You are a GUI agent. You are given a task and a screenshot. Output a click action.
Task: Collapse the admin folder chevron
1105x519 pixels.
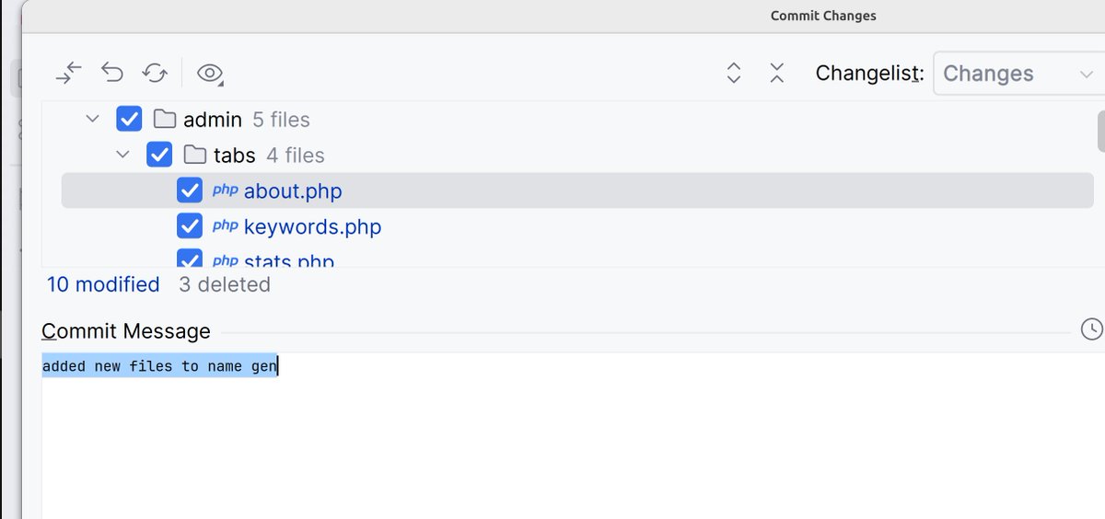coord(91,119)
